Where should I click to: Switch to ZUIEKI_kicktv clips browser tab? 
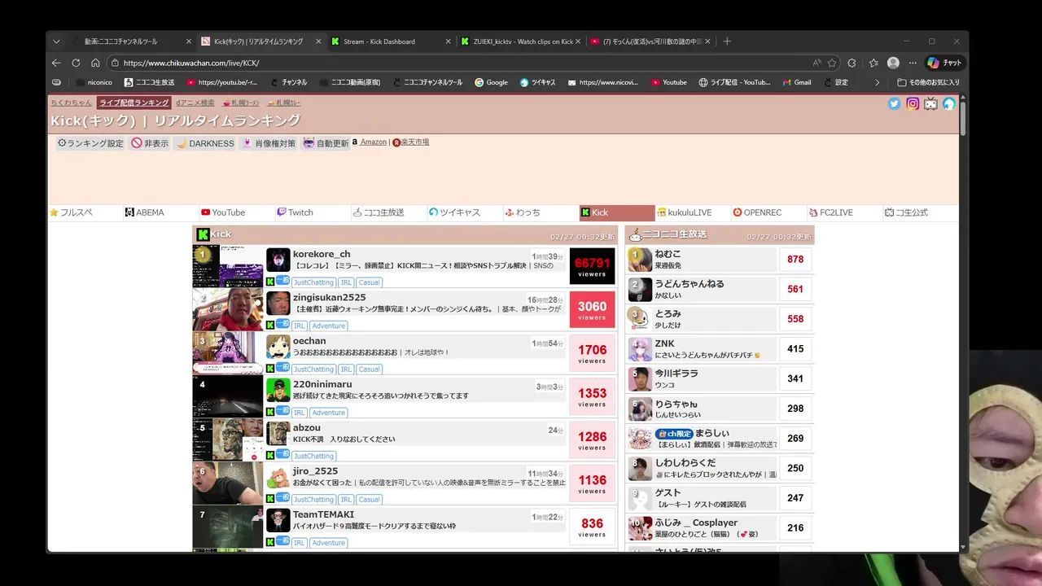click(521, 42)
